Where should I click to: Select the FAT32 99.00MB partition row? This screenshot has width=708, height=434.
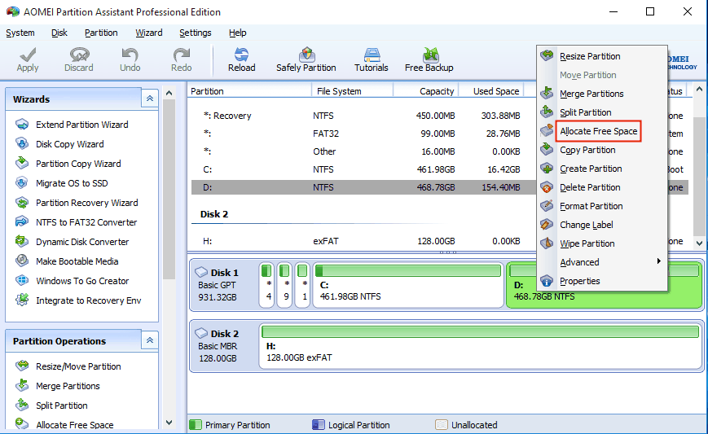pyautogui.click(x=363, y=134)
